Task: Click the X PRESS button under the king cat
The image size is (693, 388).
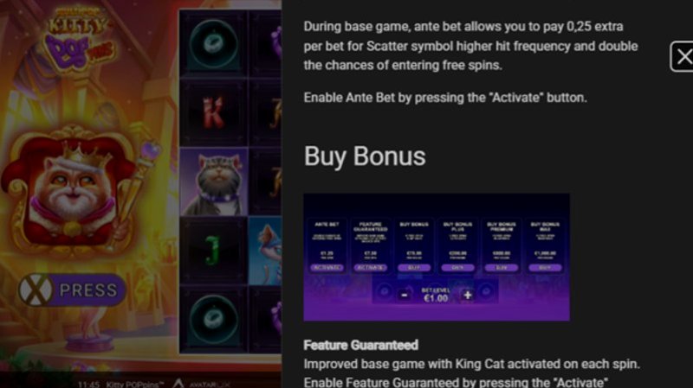Action: coord(73,290)
